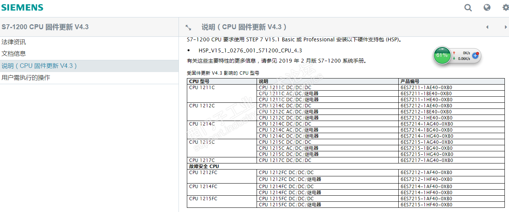The image size is (509, 212).
Task: Click the HSP_V15_1_0276_001_S71200_CPU_4.3 package name
Action: tap(250, 50)
